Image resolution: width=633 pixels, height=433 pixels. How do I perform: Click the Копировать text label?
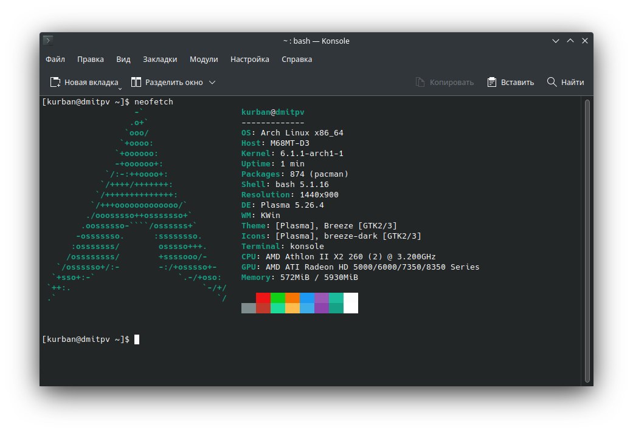click(x=452, y=82)
